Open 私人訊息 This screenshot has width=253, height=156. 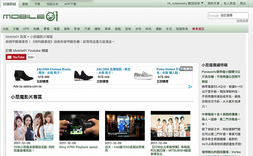pos(229,4)
